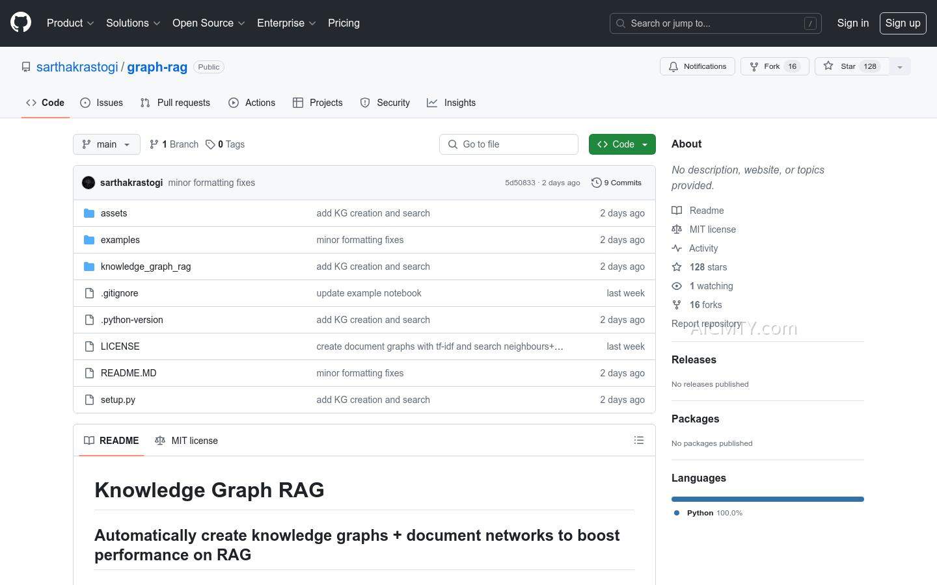
Task: Click the GitHub logo icon
Action: tap(21, 23)
